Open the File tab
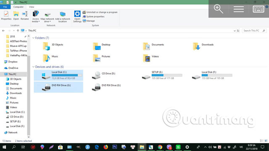 coord(5,7)
